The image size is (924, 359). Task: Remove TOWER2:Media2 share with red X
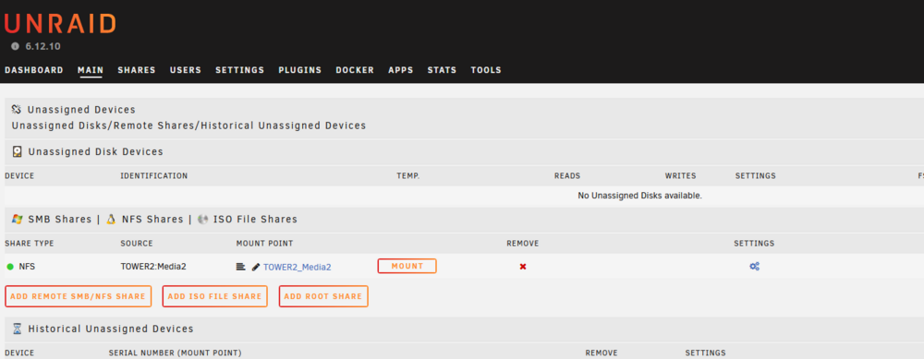click(x=523, y=267)
